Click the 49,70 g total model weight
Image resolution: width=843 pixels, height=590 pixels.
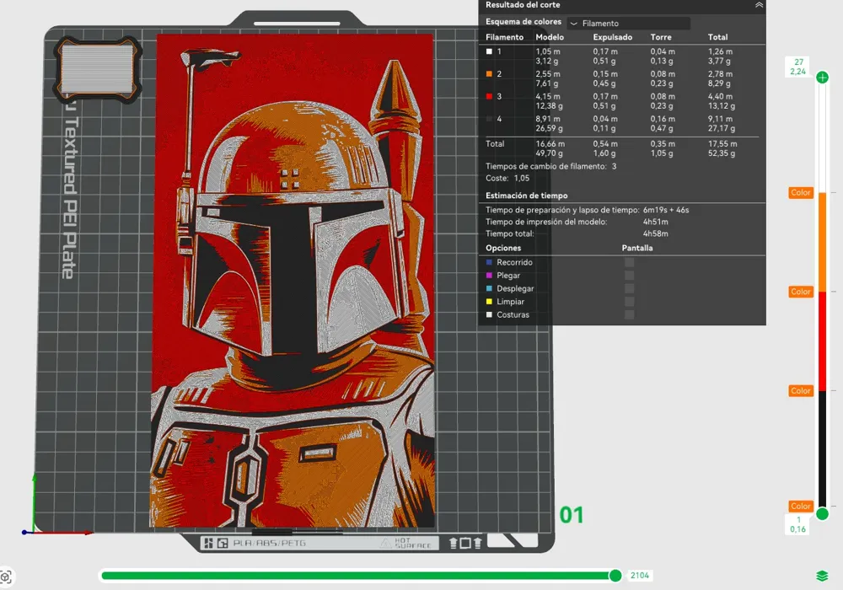click(549, 153)
